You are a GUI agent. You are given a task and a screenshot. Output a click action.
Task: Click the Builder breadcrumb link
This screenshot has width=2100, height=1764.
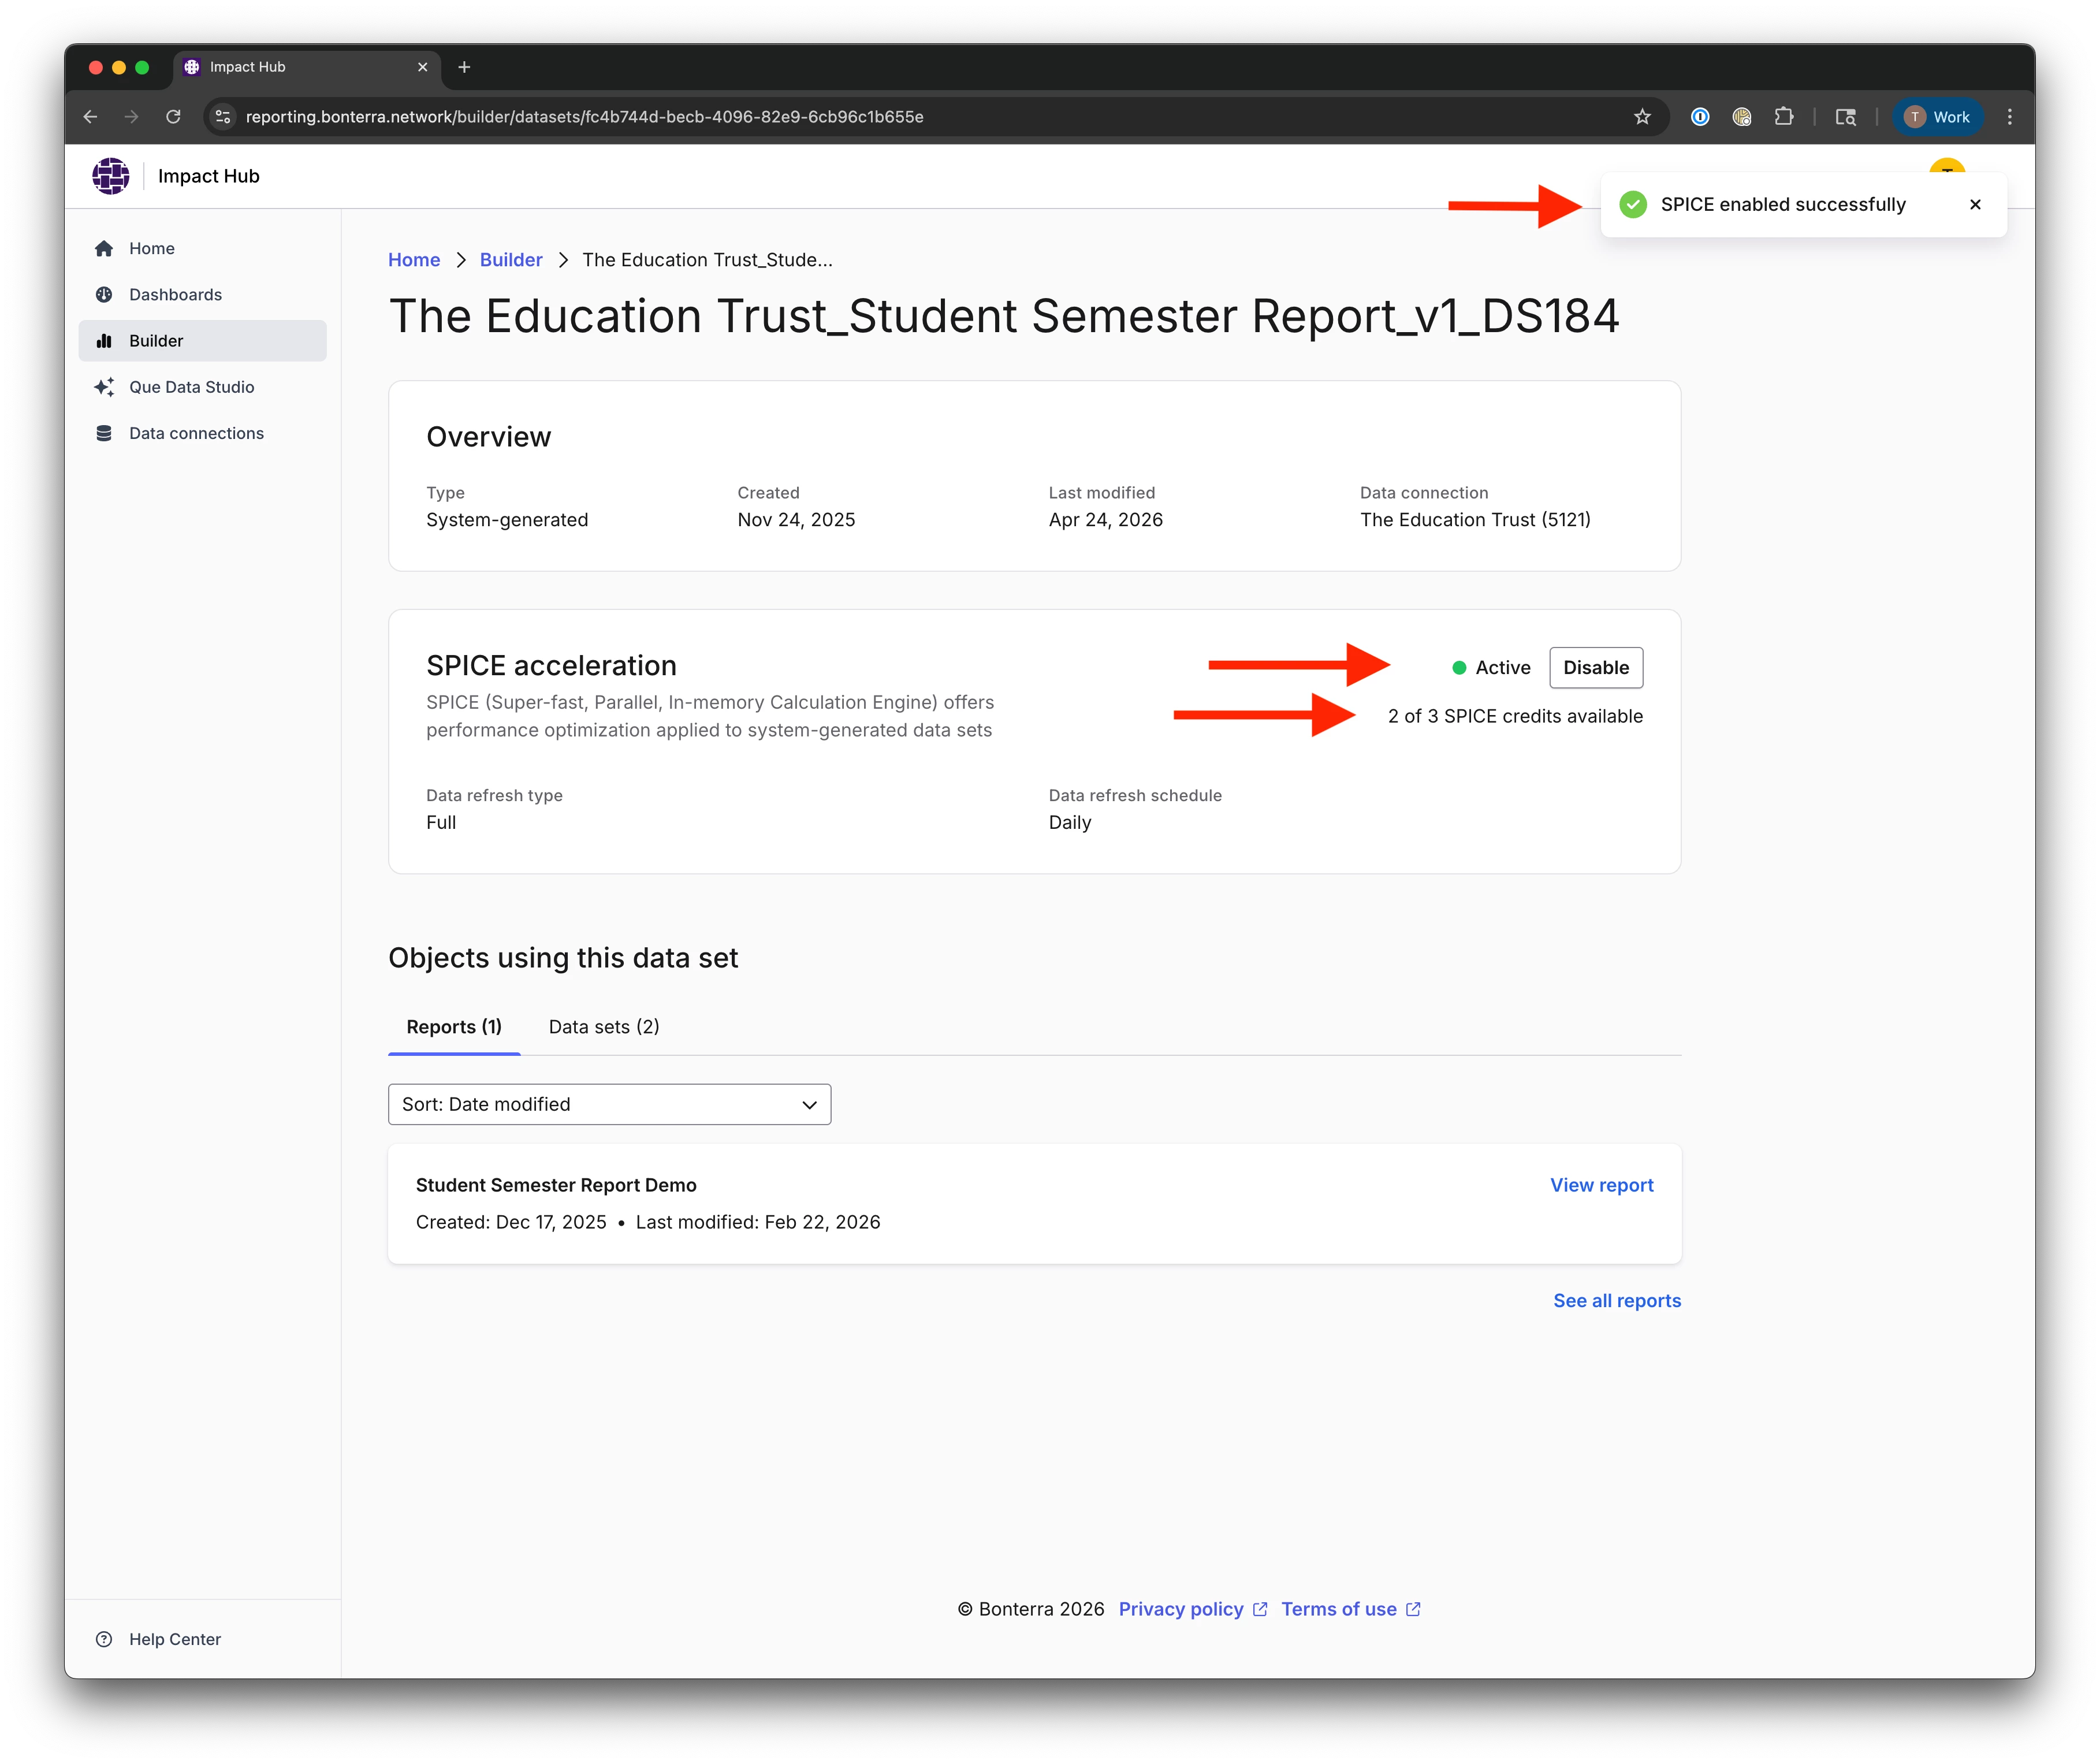point(511,260)
